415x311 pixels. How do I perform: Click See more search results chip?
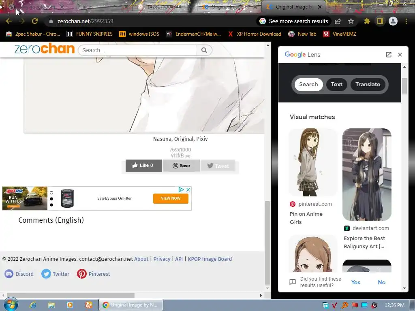click(294, 21)
